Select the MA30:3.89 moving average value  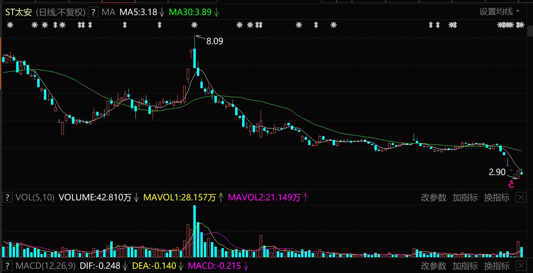point(191,12)
